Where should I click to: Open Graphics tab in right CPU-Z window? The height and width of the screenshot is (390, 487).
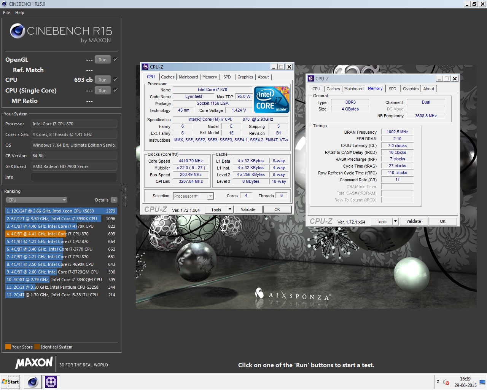tap(411, 89)
